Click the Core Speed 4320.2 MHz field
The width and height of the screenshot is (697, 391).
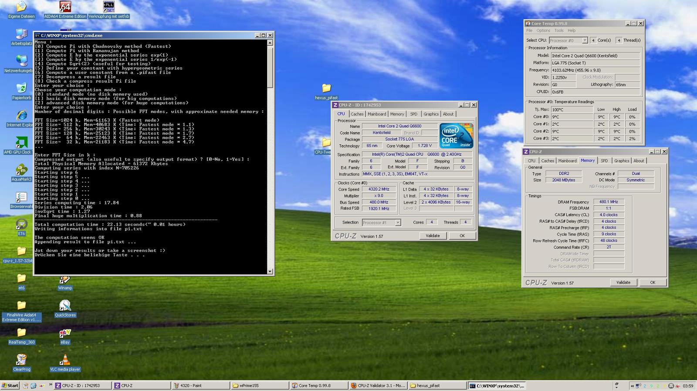point(379,189)
